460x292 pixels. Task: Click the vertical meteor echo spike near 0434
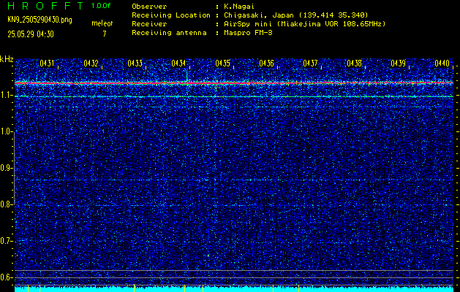pyautogui.click(x=187, y=77)
